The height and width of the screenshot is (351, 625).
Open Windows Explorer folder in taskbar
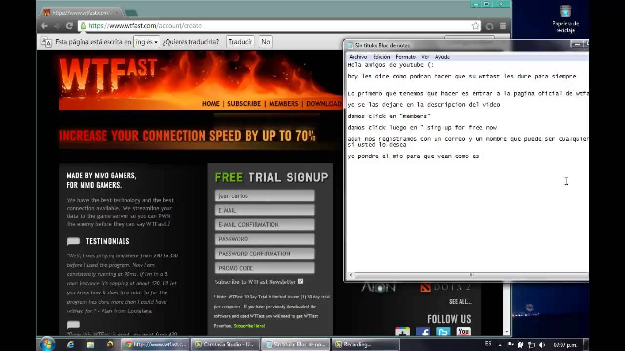(x=90, y=344)
